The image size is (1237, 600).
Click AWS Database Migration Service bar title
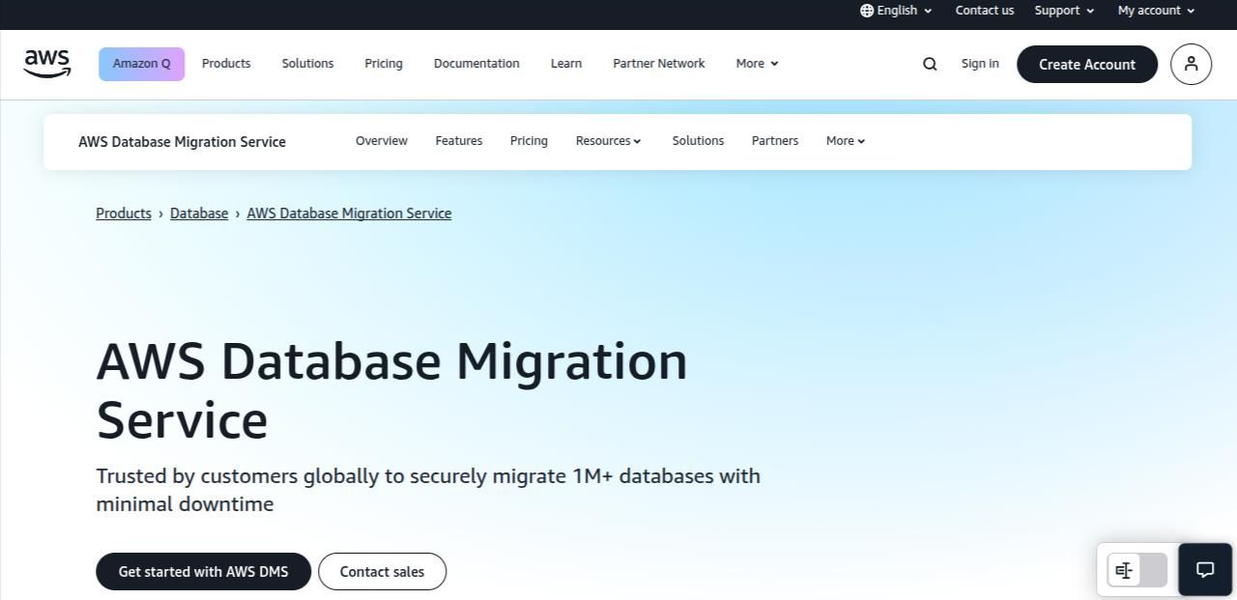click(182, 142)
